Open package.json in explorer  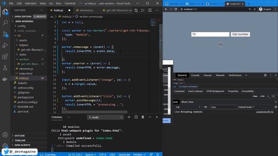26,97
